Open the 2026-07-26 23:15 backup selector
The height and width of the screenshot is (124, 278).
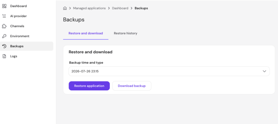point(169,71)
